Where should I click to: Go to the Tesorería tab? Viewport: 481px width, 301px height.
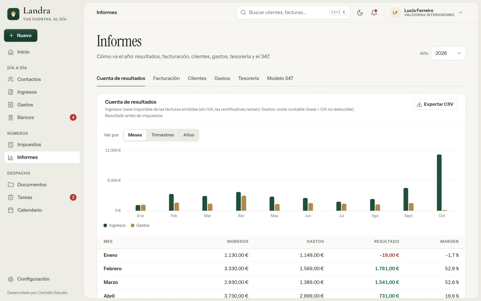248,78
